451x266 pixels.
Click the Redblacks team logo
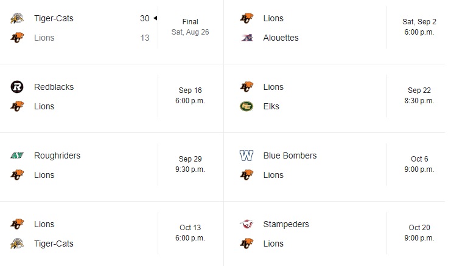17,87
